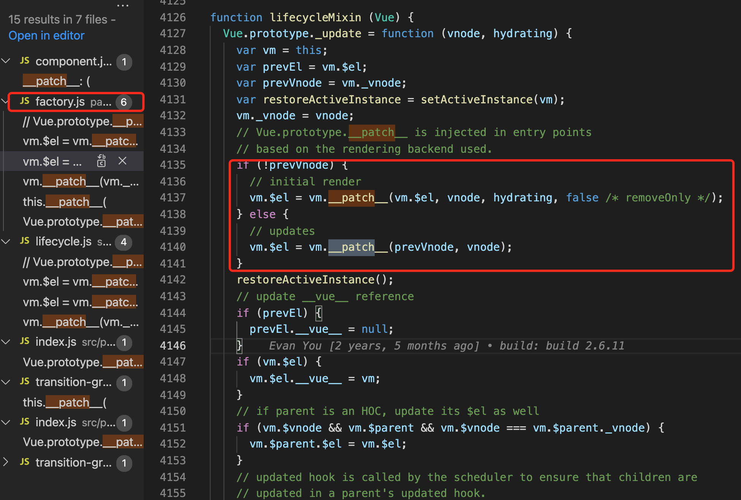Click the match count badge on factory.js

(123, 102)
